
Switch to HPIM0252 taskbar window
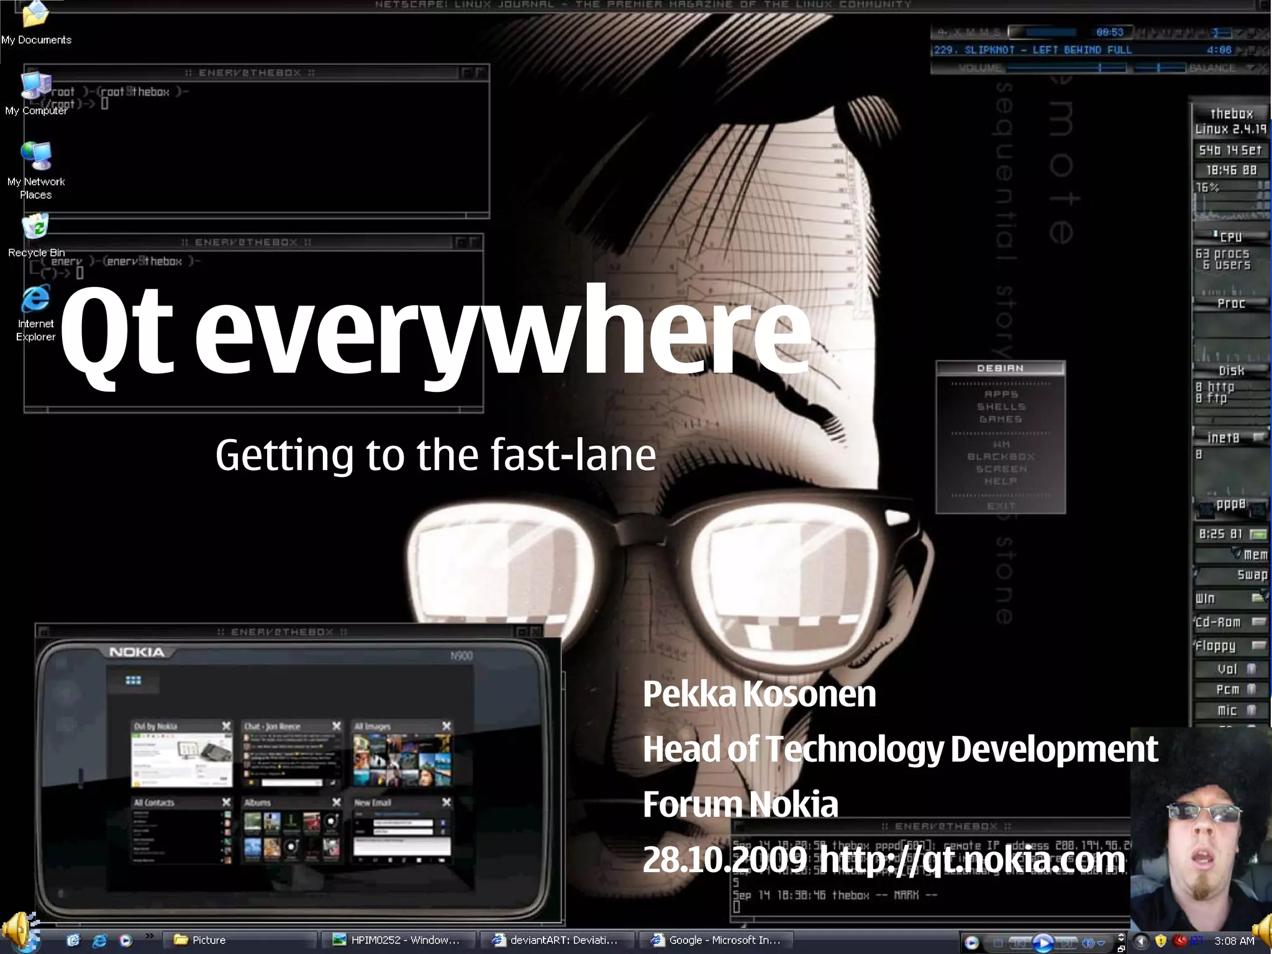pos(397,940)
